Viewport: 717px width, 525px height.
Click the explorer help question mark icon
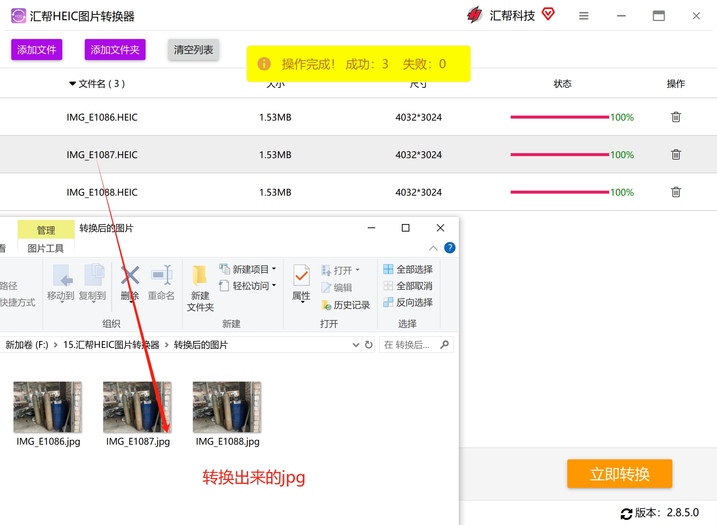pyautogui.click(x=449, y=248)
